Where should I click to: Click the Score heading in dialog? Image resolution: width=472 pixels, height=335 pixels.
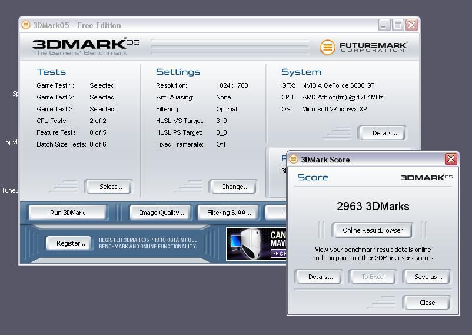[x=313, y=177]
